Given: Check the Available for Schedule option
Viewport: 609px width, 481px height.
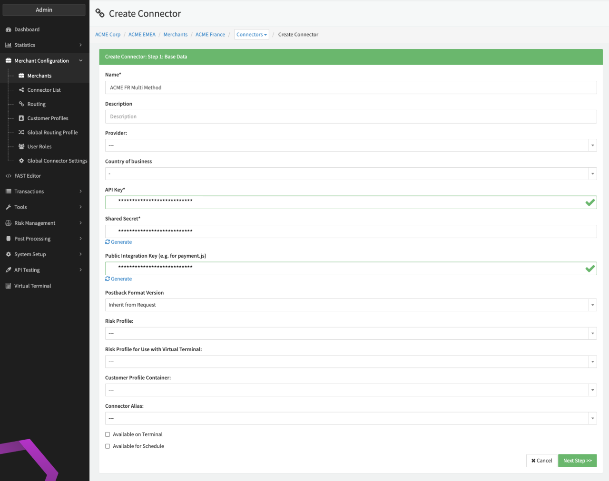Looking at the screenshot, I should [108, 446].
